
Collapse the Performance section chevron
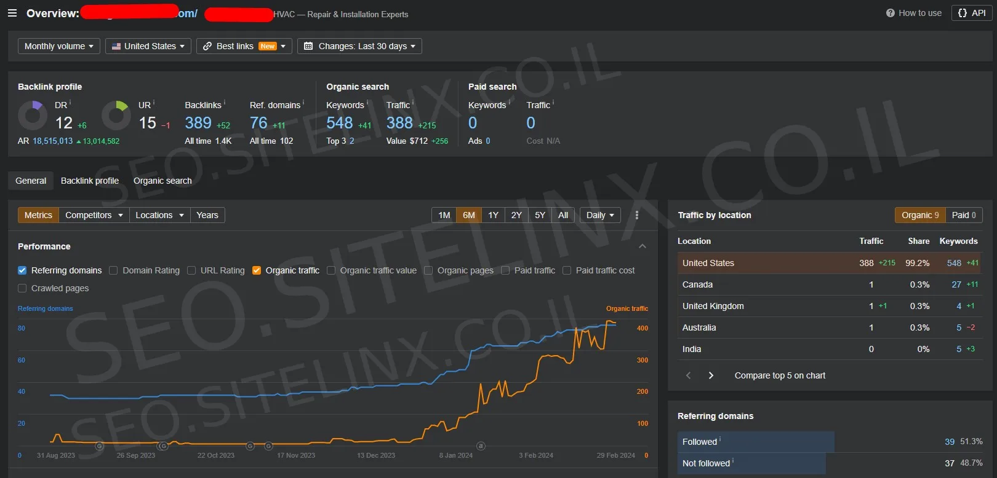click(642, 246)
